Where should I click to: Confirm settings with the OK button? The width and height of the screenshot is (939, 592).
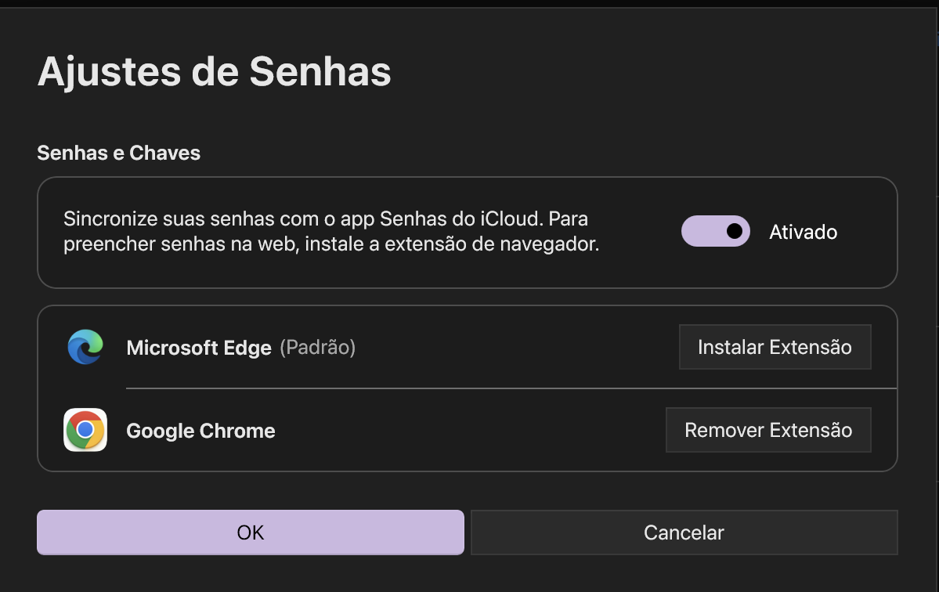(251, 532)
